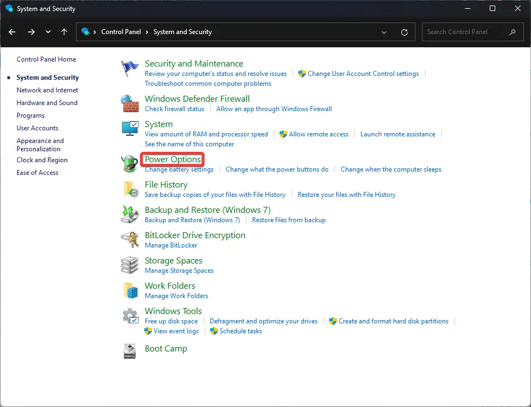This screenshot has height=407, width=531.
Task: Click View amount of RAM and processor speed
Action: 206,134
